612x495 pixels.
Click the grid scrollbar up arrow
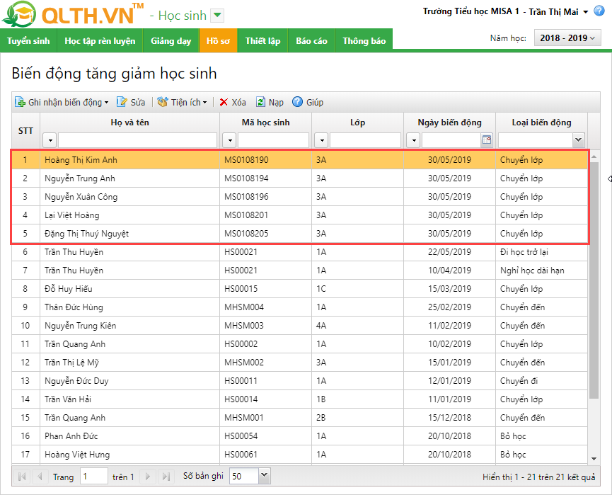tap(594, 157)
